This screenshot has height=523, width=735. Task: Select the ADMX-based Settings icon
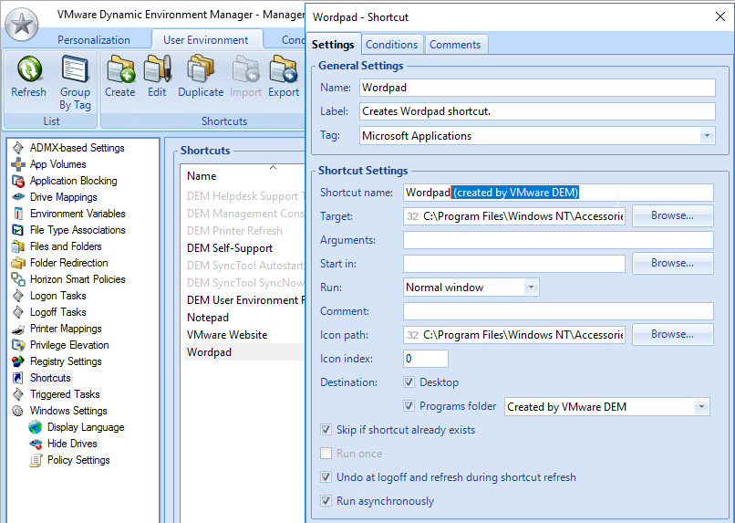coord(18,148)
